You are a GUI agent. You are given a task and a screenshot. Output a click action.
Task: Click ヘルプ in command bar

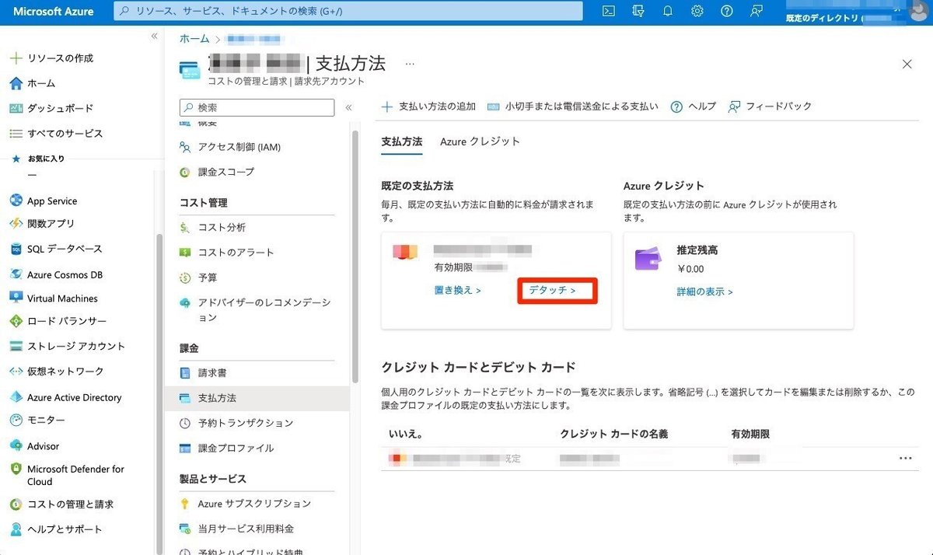tap(693, 106)
